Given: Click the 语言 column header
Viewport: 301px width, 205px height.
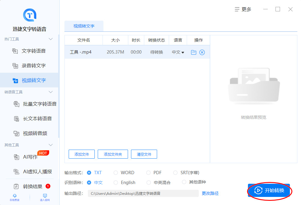Looking at the screenshot, I should [178, 40].
